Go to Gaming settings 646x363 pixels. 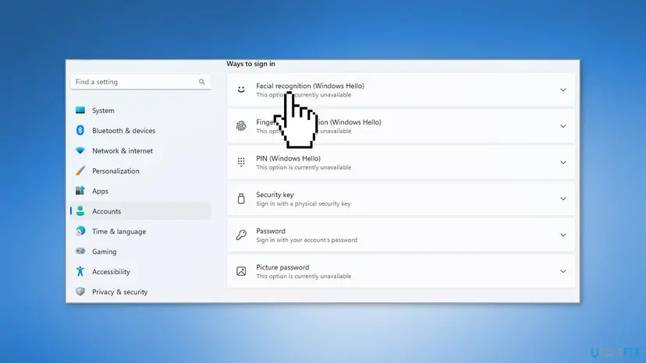pyautogui.click(x=141, y=252)
